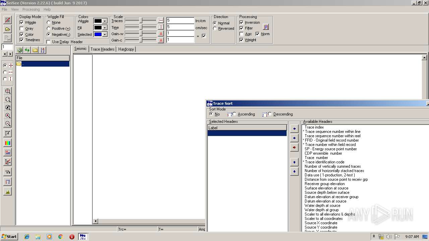This screenshot has height=241, width=429.
Task: Toggle the Inversion processing checkbox
Action: (x=241, y=22)
